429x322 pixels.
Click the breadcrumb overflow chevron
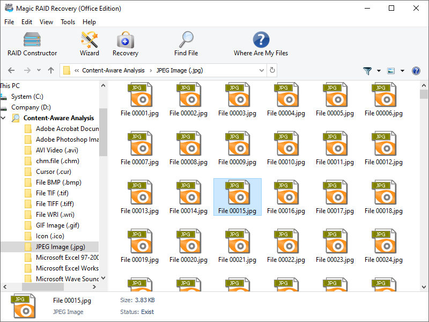tap(77, 70)
